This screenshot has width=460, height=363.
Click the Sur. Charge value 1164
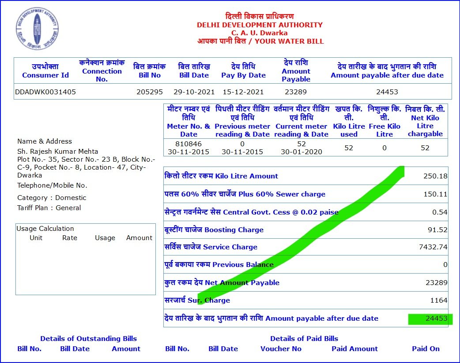click(439, 300)
